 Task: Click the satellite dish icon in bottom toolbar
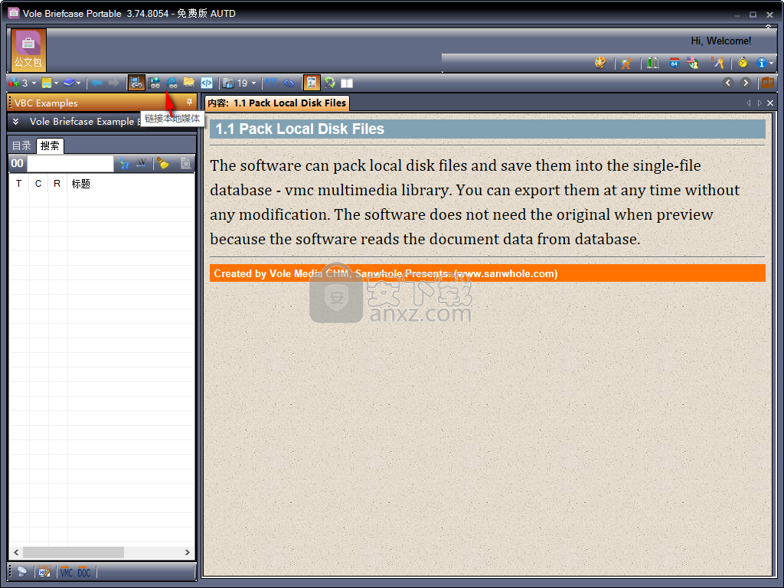(22, 571)
